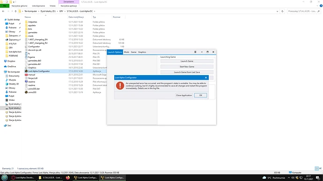This screenshot has height=181, width=323.
Task: Switch to the Firefox taskbar icon
Action: tap(68, 178)
